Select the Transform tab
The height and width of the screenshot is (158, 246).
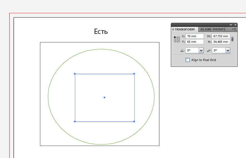click(x=185, y=29)
